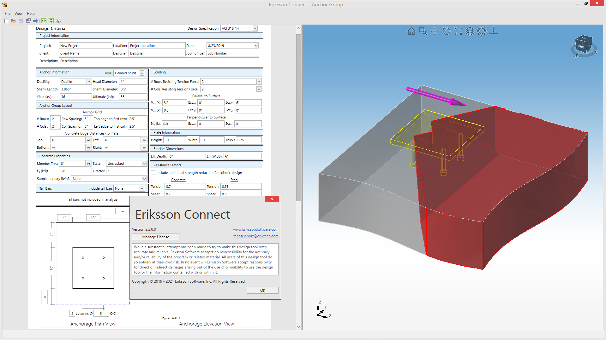Toggle infinity for Member Thickness
The width and height of the screenshot is (606, 340).
pyautogui.click(x=89, y=164)
